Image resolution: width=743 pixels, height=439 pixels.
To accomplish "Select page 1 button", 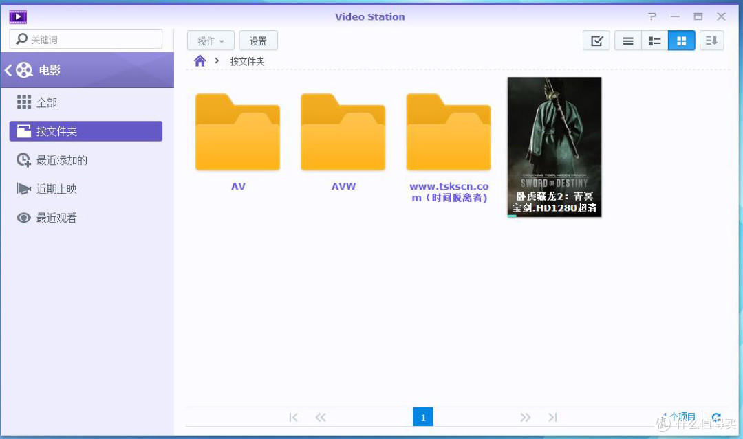I will pos(423,417).
